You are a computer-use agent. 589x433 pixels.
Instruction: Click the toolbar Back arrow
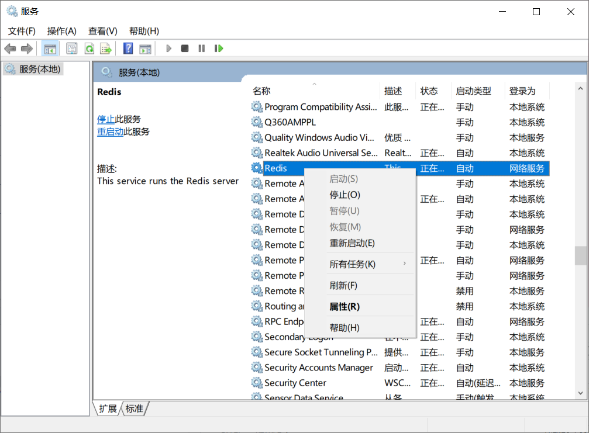pyautogui.click(x=10, y=49)
